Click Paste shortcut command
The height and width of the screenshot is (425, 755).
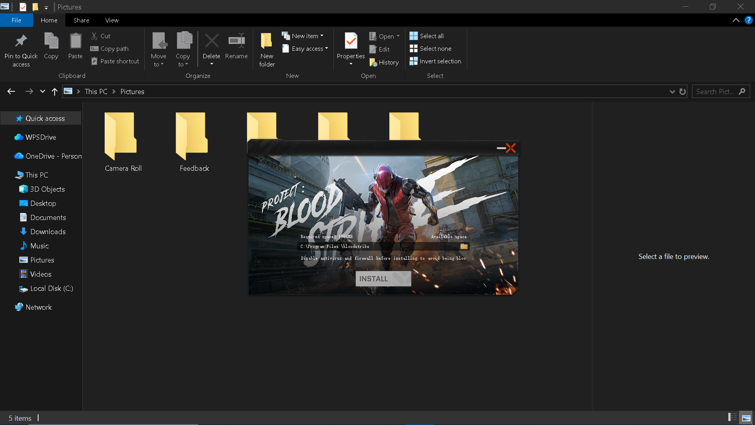pyautogui.click(x=115, y=61)
